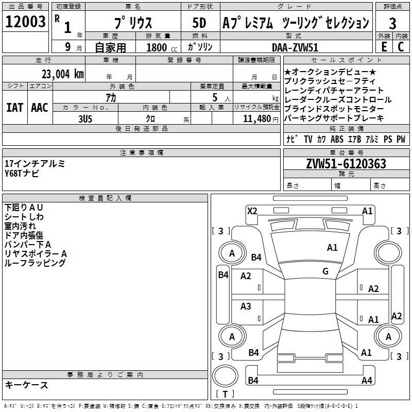Image resolution: width=412 pixels, height=412 pixels.
Task: Click the color number 3U5
Action: coord(85,119)
